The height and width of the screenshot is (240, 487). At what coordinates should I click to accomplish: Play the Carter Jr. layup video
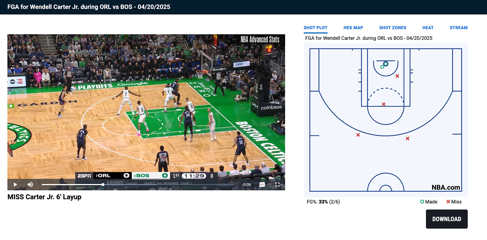point(15,184)
